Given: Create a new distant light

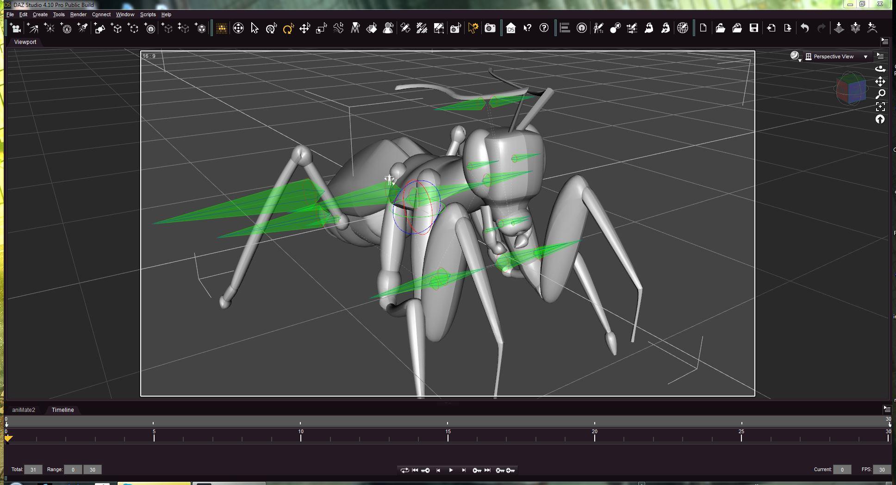Looking at the screenshot, I should tap(32, 28).
